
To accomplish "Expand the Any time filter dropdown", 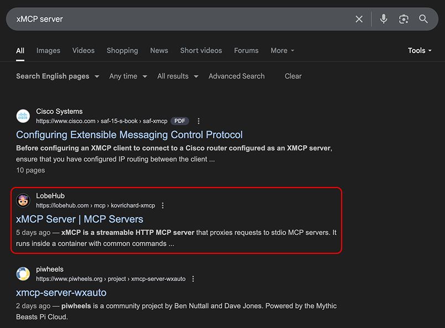I will pyautogui.click(x=128, y=76).
